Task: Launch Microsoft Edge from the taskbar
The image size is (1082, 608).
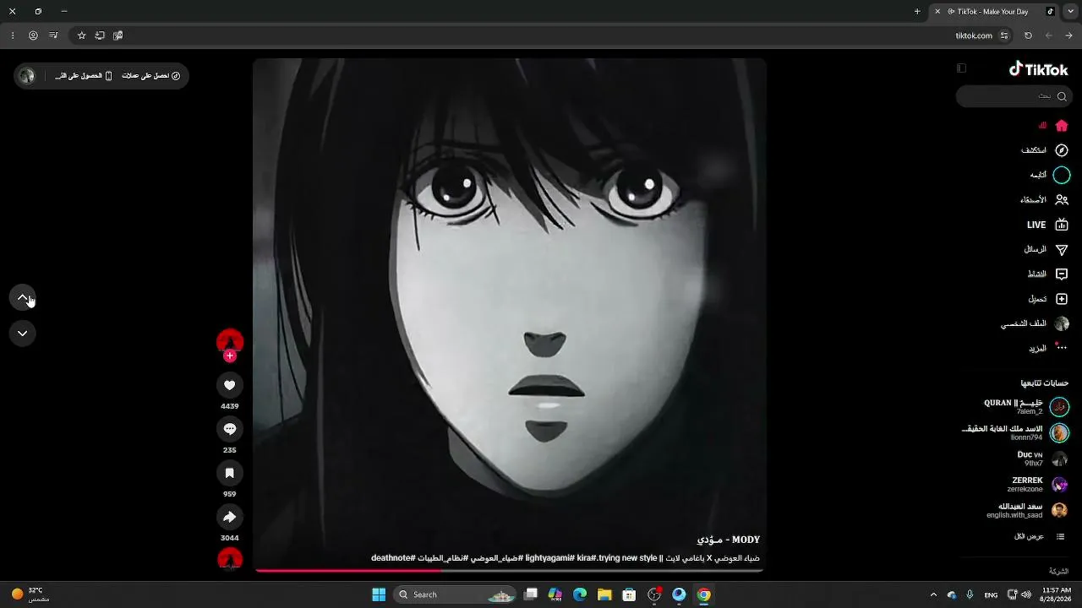Action: (x=580, y=594)
